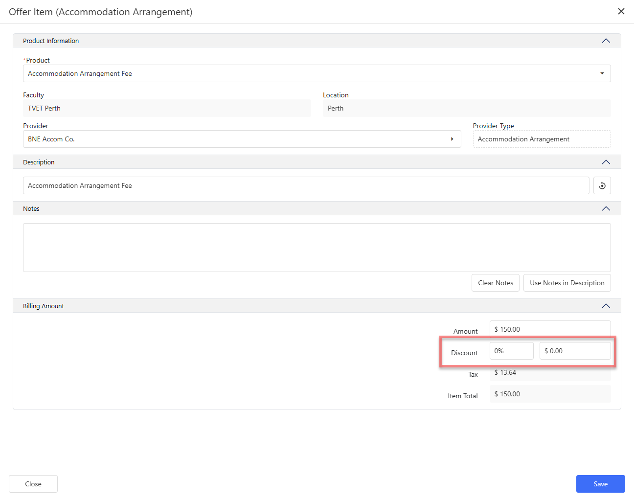The height and width of the screenshot is (501, 634).
Task: Click the Tax value $ 13.64
Action: pyautogui.click(x=550, y=372)
